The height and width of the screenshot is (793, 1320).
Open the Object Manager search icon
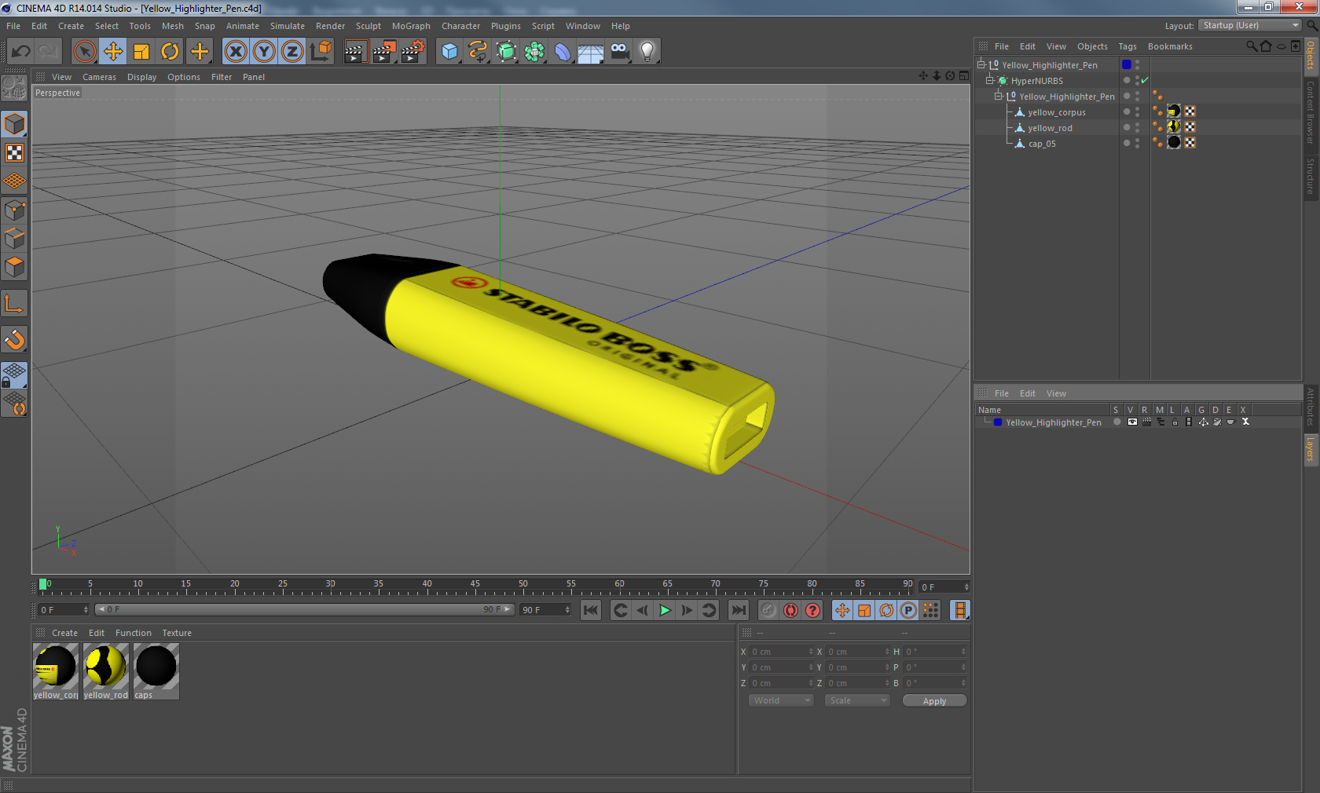click(1252, 46)
